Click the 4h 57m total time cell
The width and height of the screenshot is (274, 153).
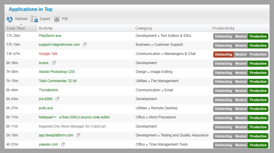coord(12,144)
